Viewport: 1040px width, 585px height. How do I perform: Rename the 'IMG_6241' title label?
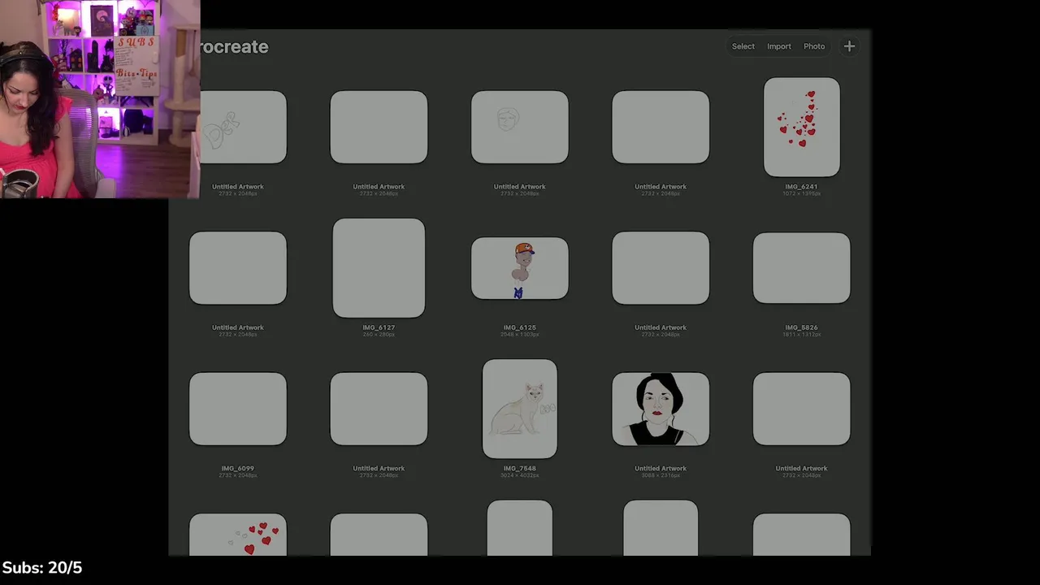tap(801, 187)
